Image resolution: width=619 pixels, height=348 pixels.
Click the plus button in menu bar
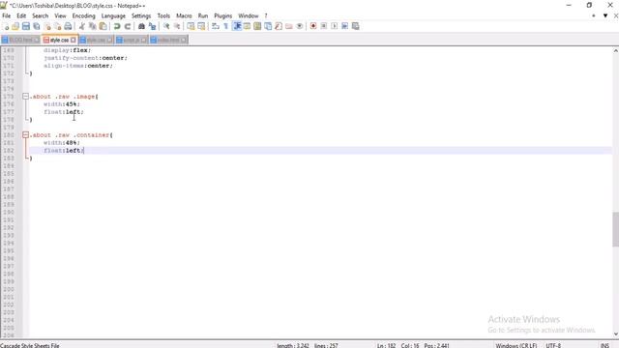coord(593,15)
